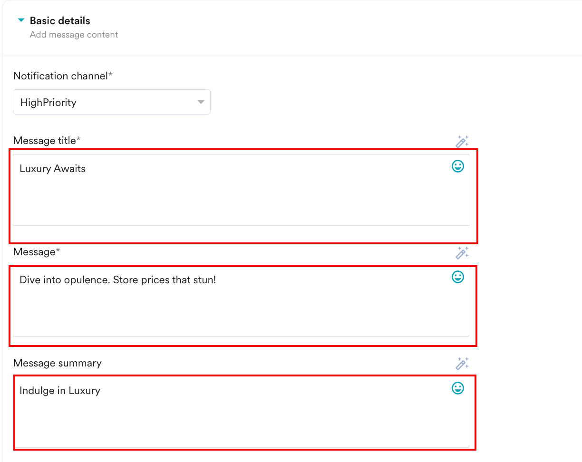Click the Message summary label
Viewport: 582px width, 462px height.
coord(58,363)
